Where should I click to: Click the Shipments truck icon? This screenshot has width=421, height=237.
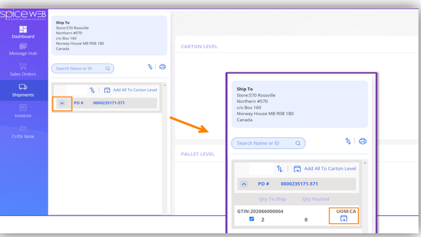[23, 87]
